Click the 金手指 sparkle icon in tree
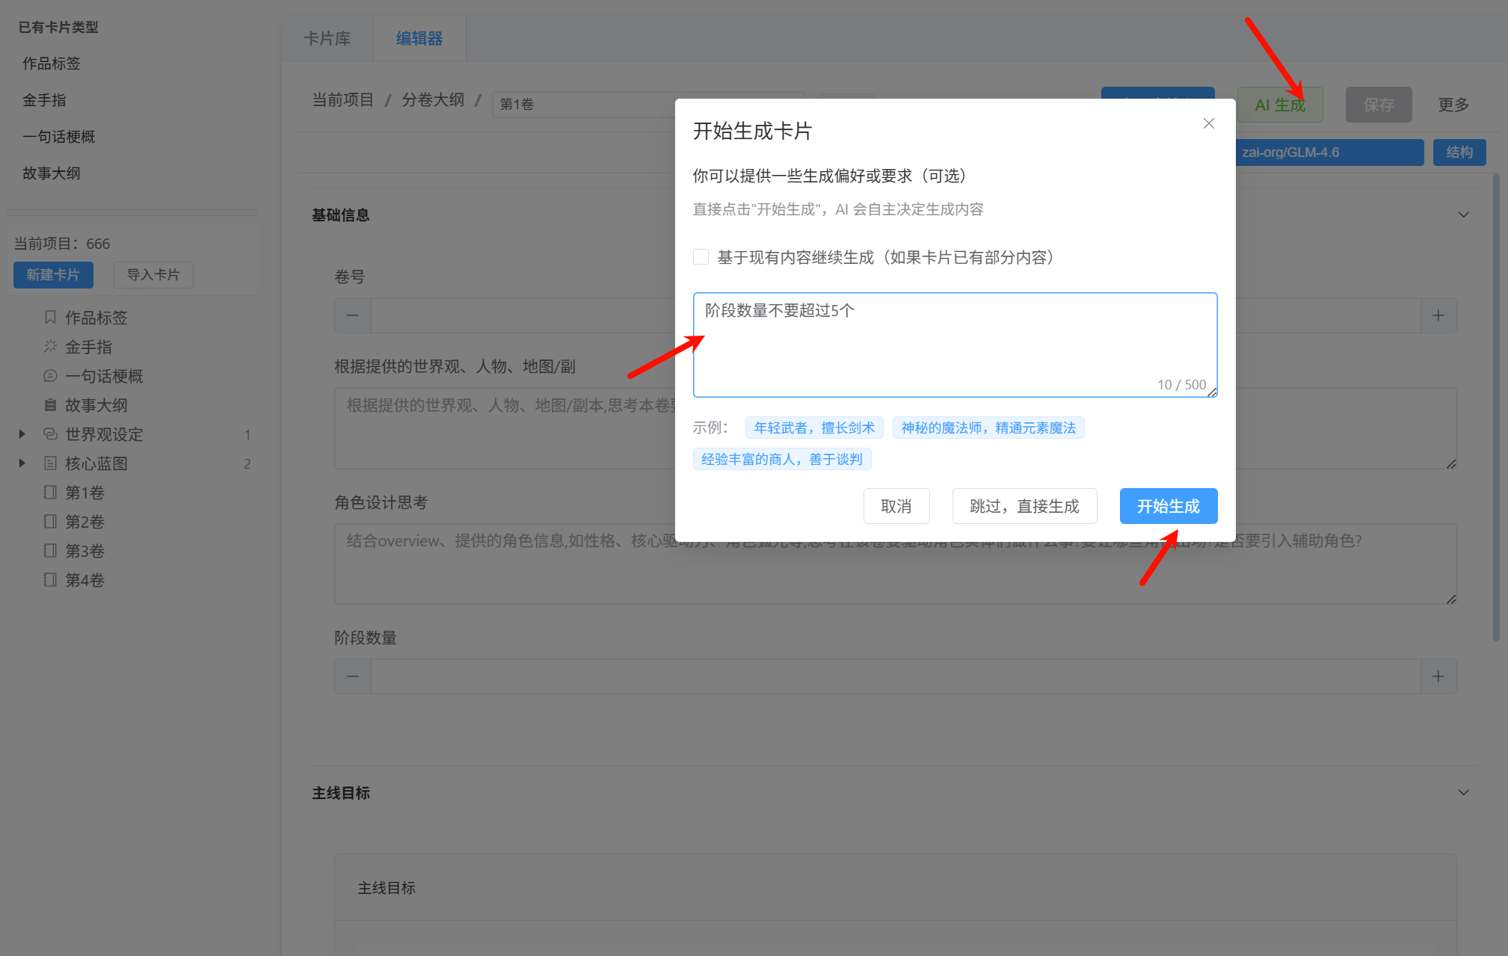The height and width of the screenshot is (956, 1508). (x=50, y=347)
